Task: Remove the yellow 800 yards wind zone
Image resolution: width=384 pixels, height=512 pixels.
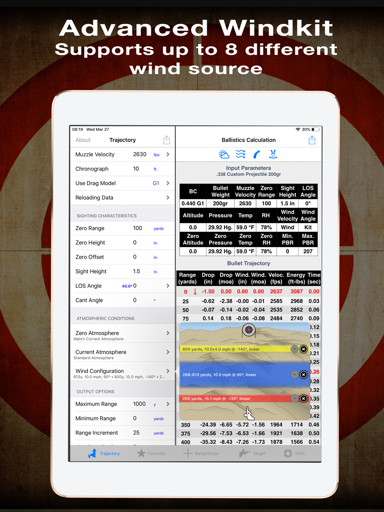Action: [303, 349]
